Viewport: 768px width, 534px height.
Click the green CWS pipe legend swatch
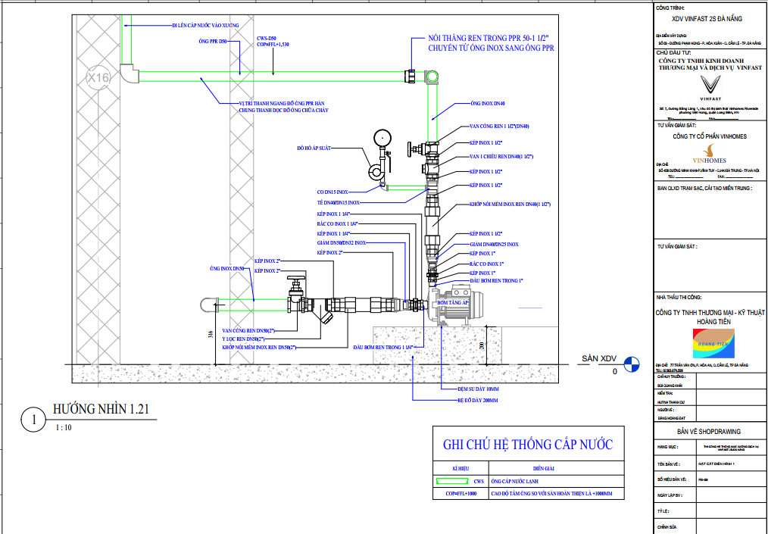coord(452,481)
